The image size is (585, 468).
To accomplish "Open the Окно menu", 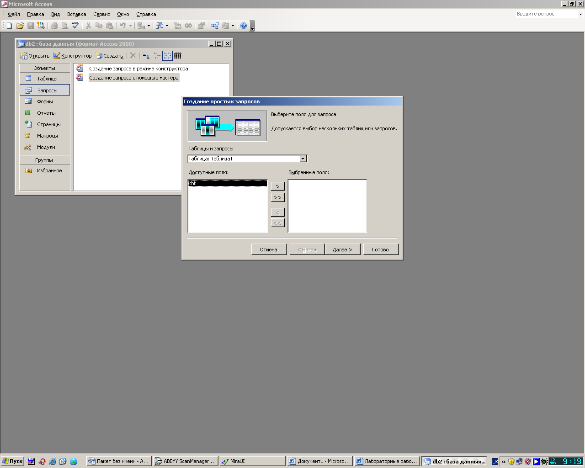I will coord(123,14).
